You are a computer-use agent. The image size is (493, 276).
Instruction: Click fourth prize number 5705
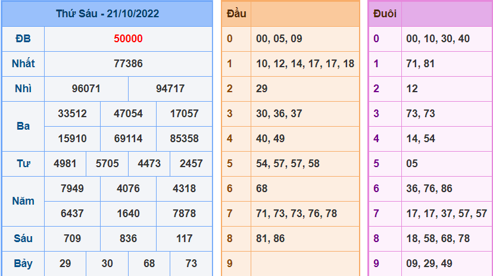click(x=107, y=164)
